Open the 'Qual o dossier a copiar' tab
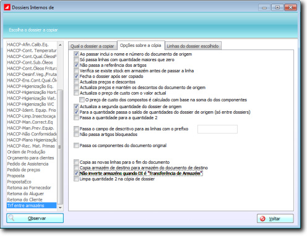 (x=92, y=46)
